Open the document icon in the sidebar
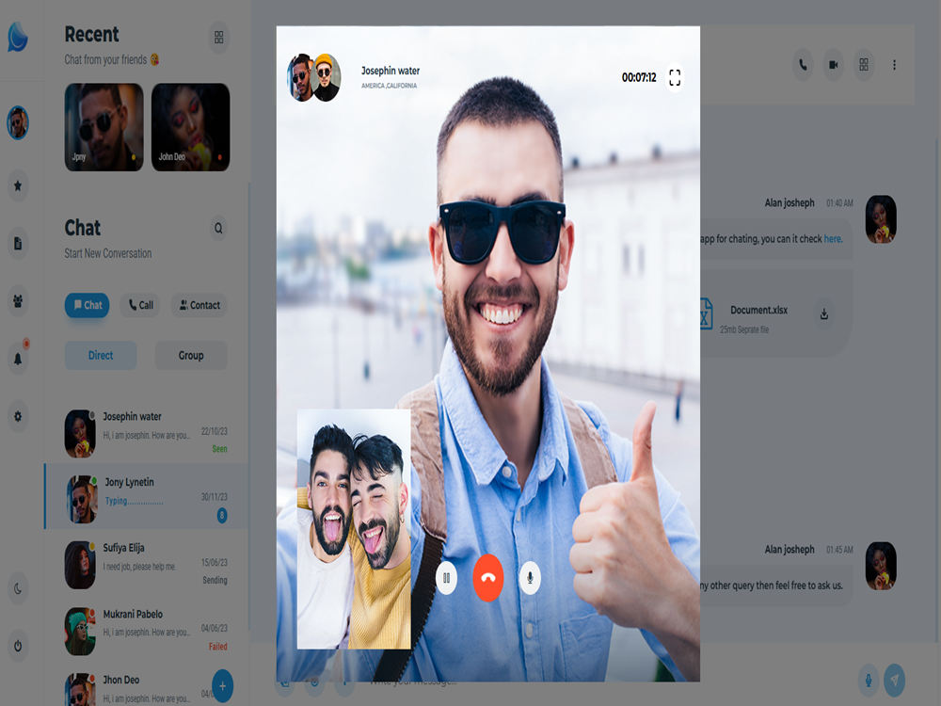Image resolution: width=941 pixels, height=706 pixels. (x=18, y=243)
